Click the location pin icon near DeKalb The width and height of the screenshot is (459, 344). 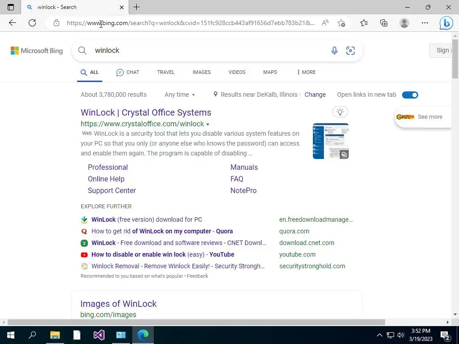pyautogui.click(x=216, y=94)
